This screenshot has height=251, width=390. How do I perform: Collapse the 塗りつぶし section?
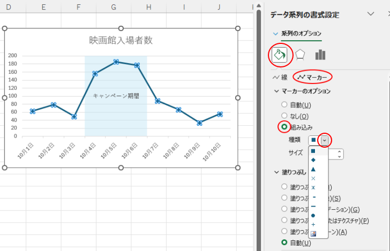pyautogui.click(x=276, y=172)
